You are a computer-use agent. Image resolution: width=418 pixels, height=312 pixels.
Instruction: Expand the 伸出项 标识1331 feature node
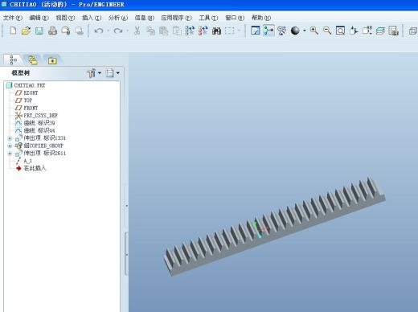(10, 138)
